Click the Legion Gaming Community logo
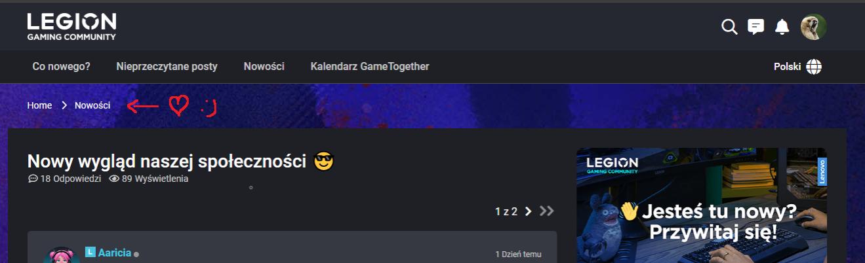865x263 pixels. coord(72,27)
